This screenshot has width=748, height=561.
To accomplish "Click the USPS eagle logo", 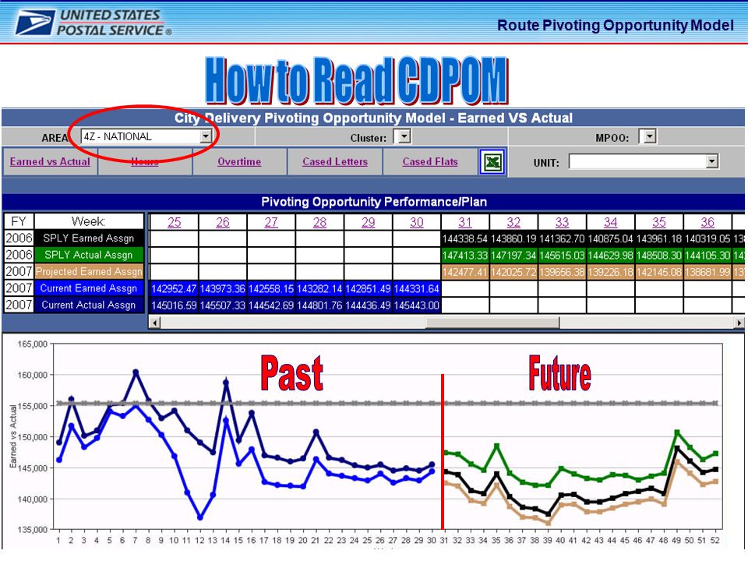I will click(34, 22).
